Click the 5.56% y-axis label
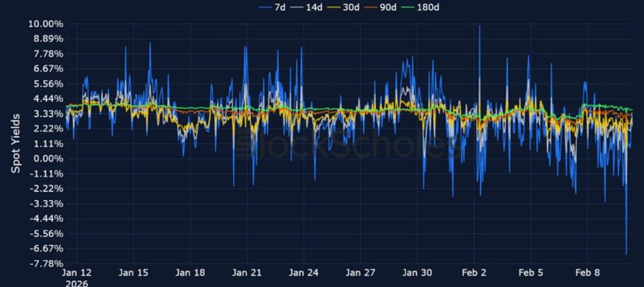 48,84
